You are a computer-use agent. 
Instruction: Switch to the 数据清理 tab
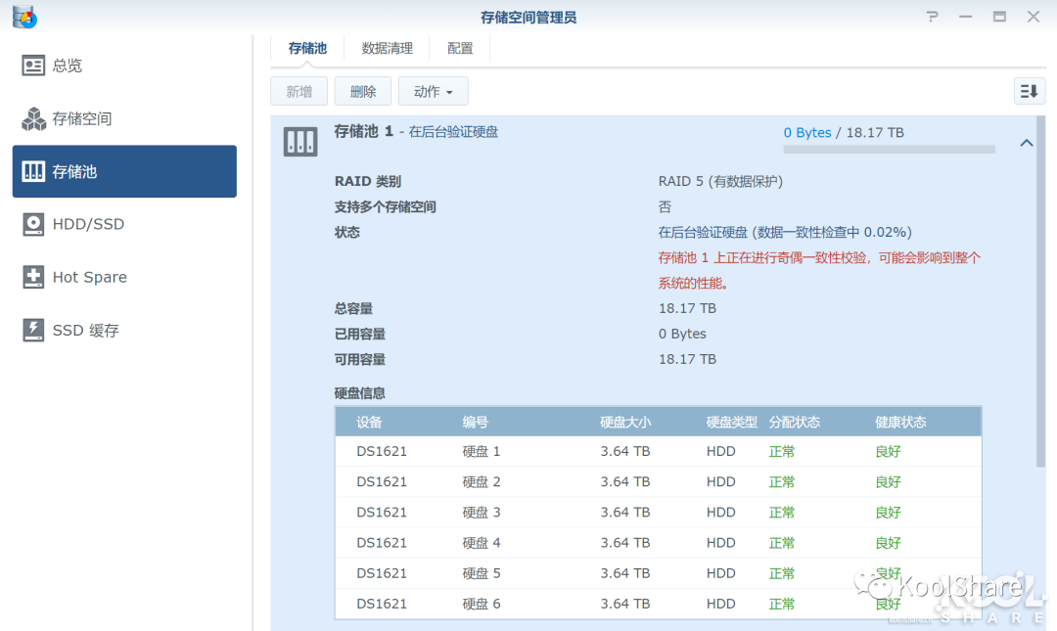tap(387, 47)
